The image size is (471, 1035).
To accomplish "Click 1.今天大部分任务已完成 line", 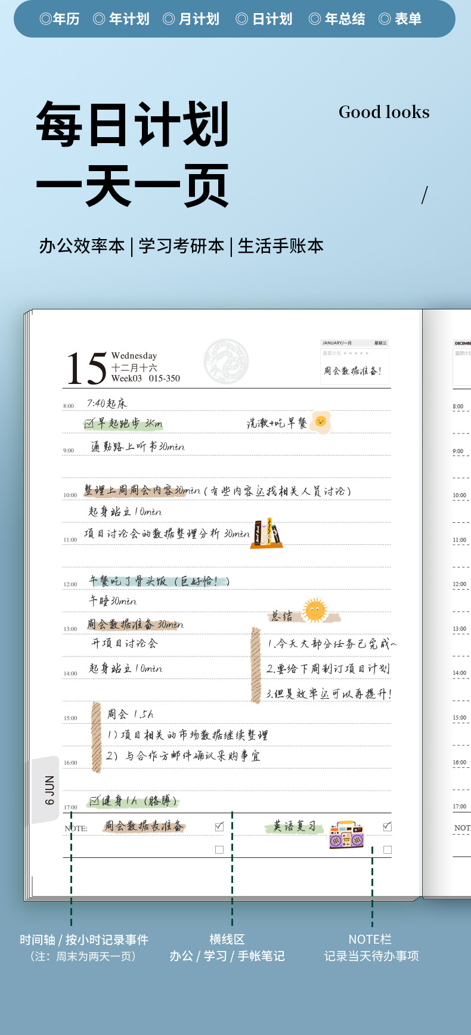I will coord(331,644).
